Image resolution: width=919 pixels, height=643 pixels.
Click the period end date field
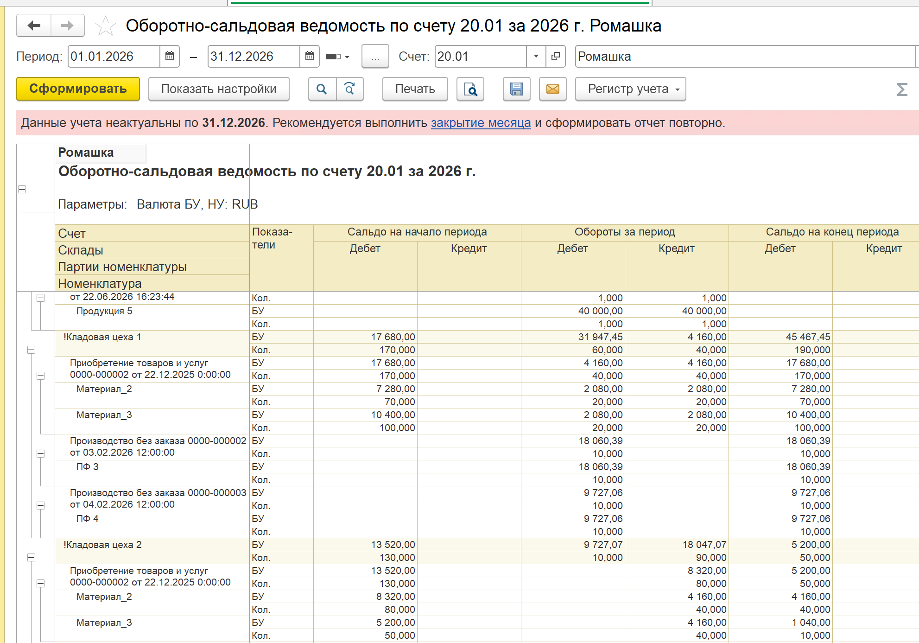pyautogui.click(x=254, y=56)
